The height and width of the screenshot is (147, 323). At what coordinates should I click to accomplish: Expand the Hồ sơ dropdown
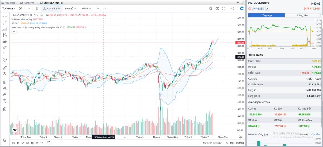(x=86, y=9)
